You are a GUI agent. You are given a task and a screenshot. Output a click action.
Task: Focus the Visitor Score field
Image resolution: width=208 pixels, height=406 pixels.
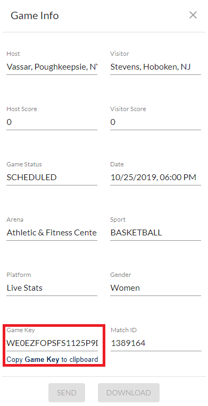[155, 122]
